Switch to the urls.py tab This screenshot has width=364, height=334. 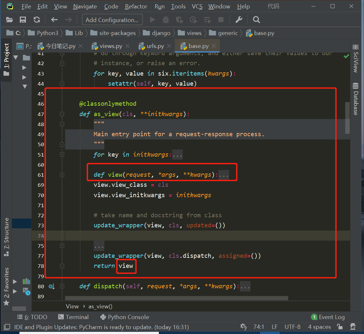tap(155, 46)
